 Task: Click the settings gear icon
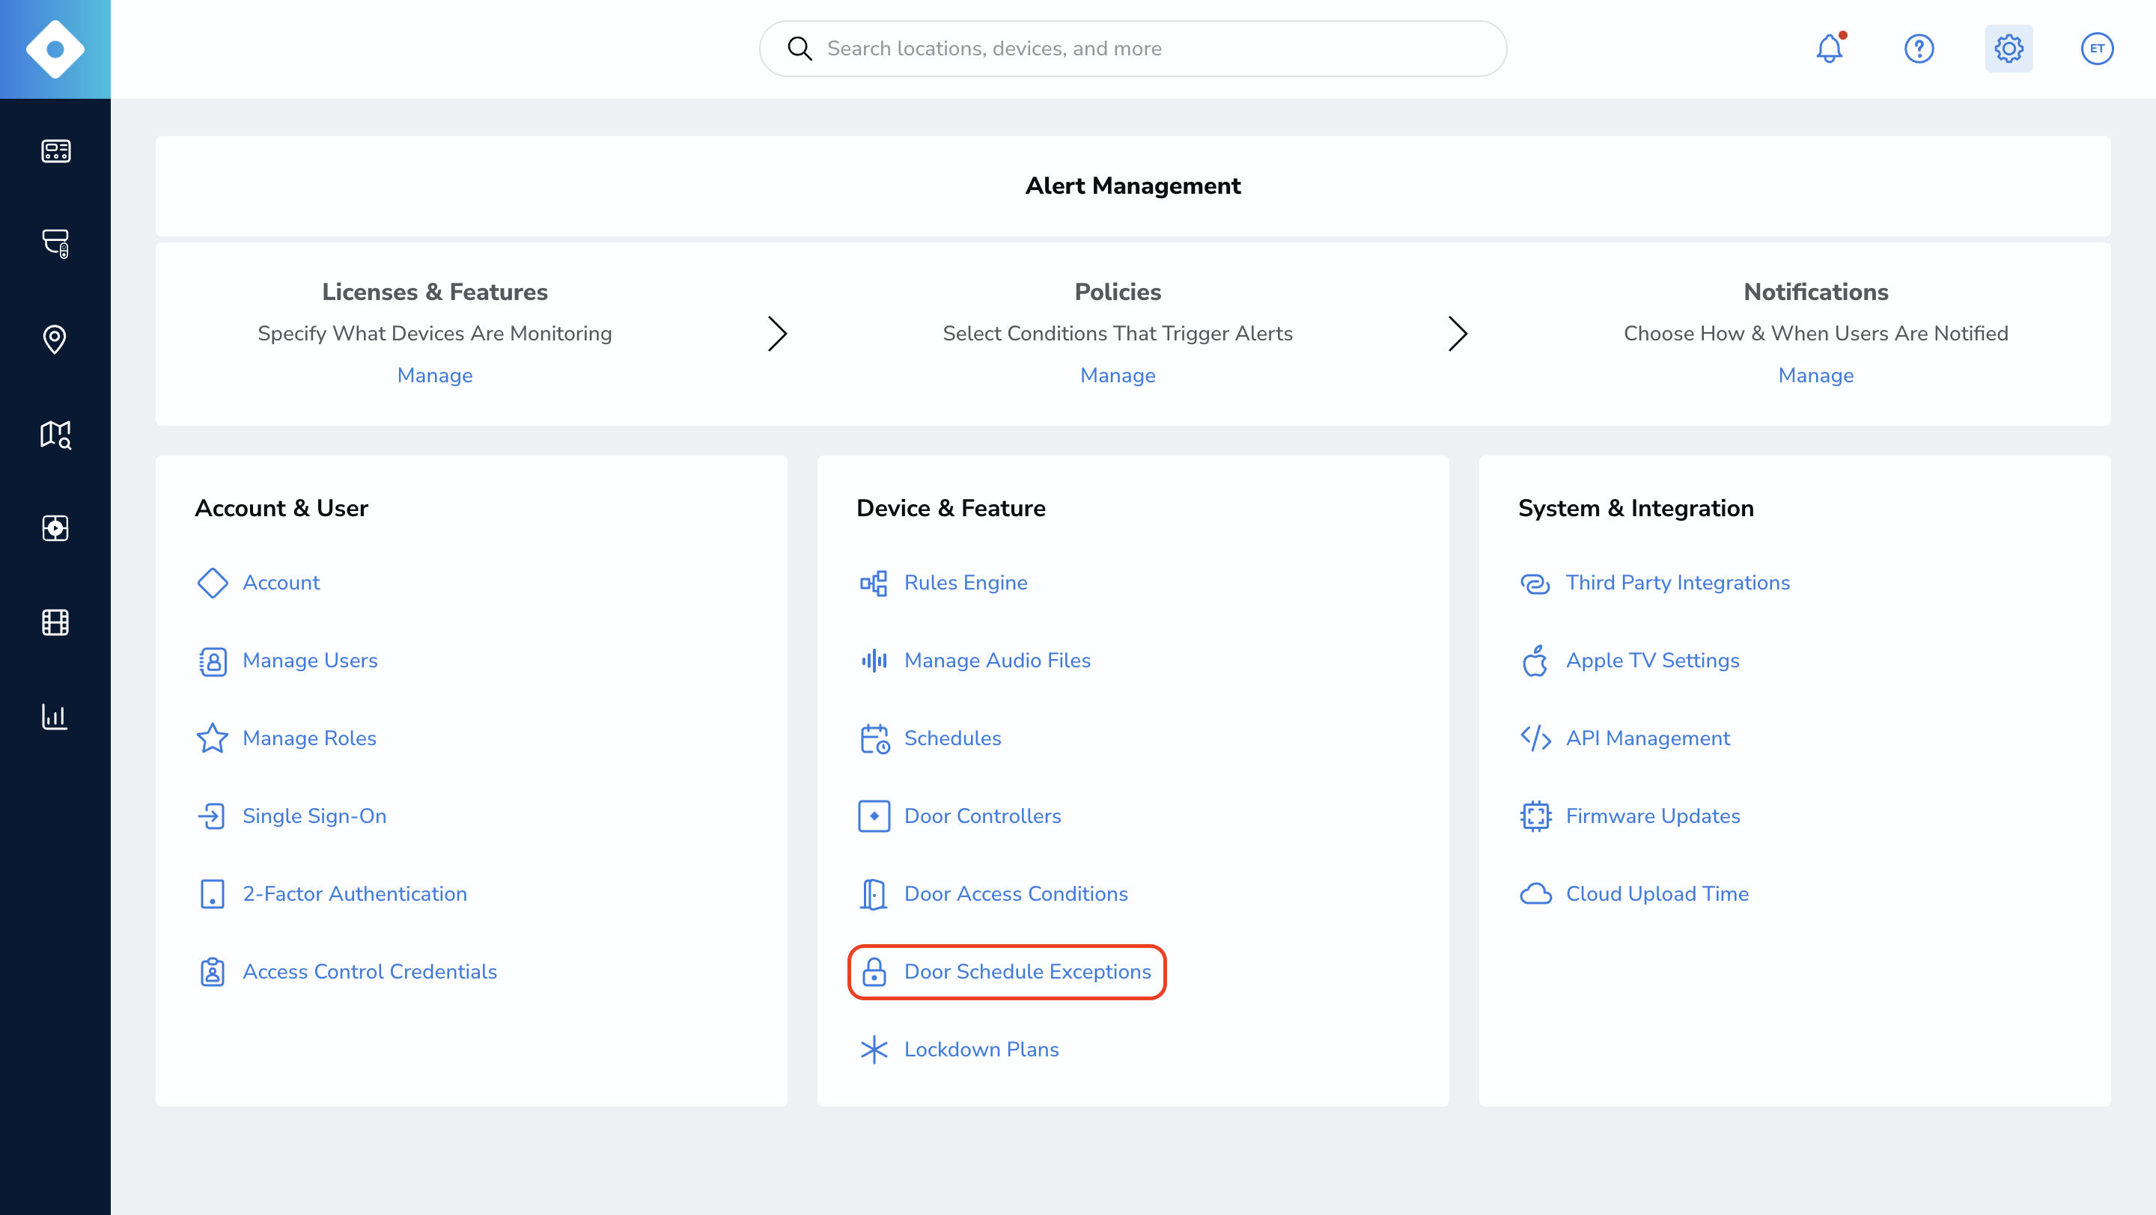[x=2009, y=49]
